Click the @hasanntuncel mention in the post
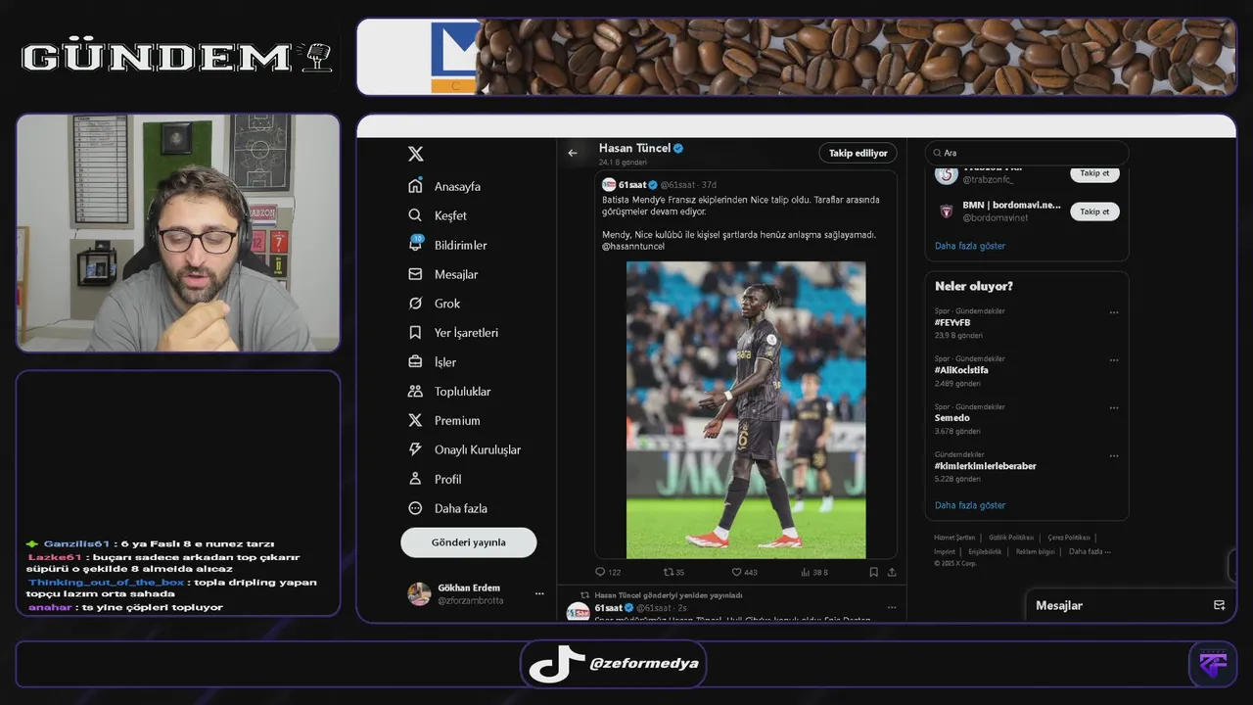The image size is (1253, 705). [633, 247]
